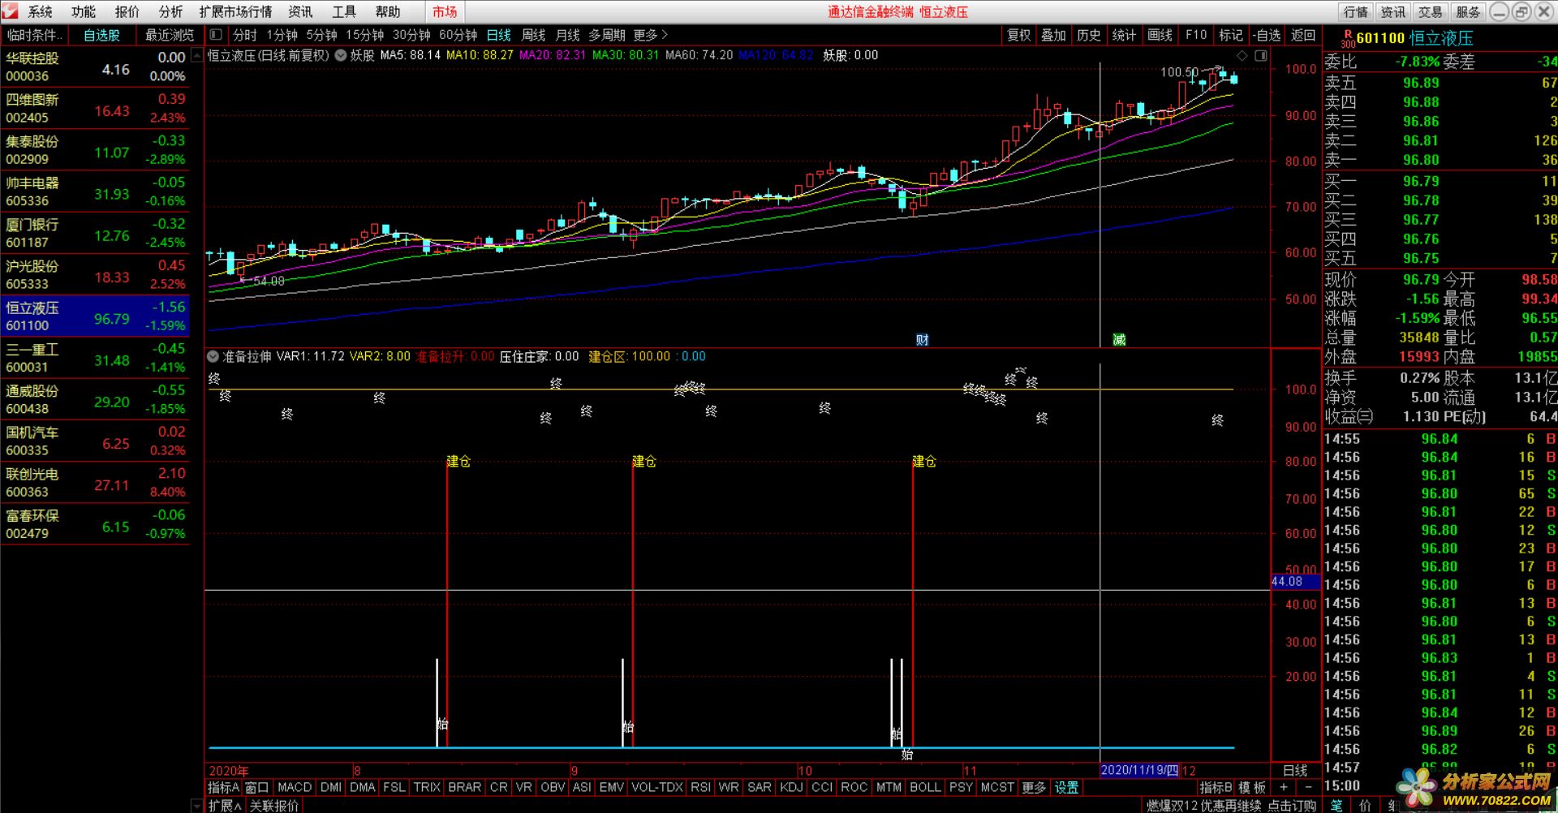Open the 模板 tab
Viewport: 1558px width, 813px height.
tap(1252, 787)
